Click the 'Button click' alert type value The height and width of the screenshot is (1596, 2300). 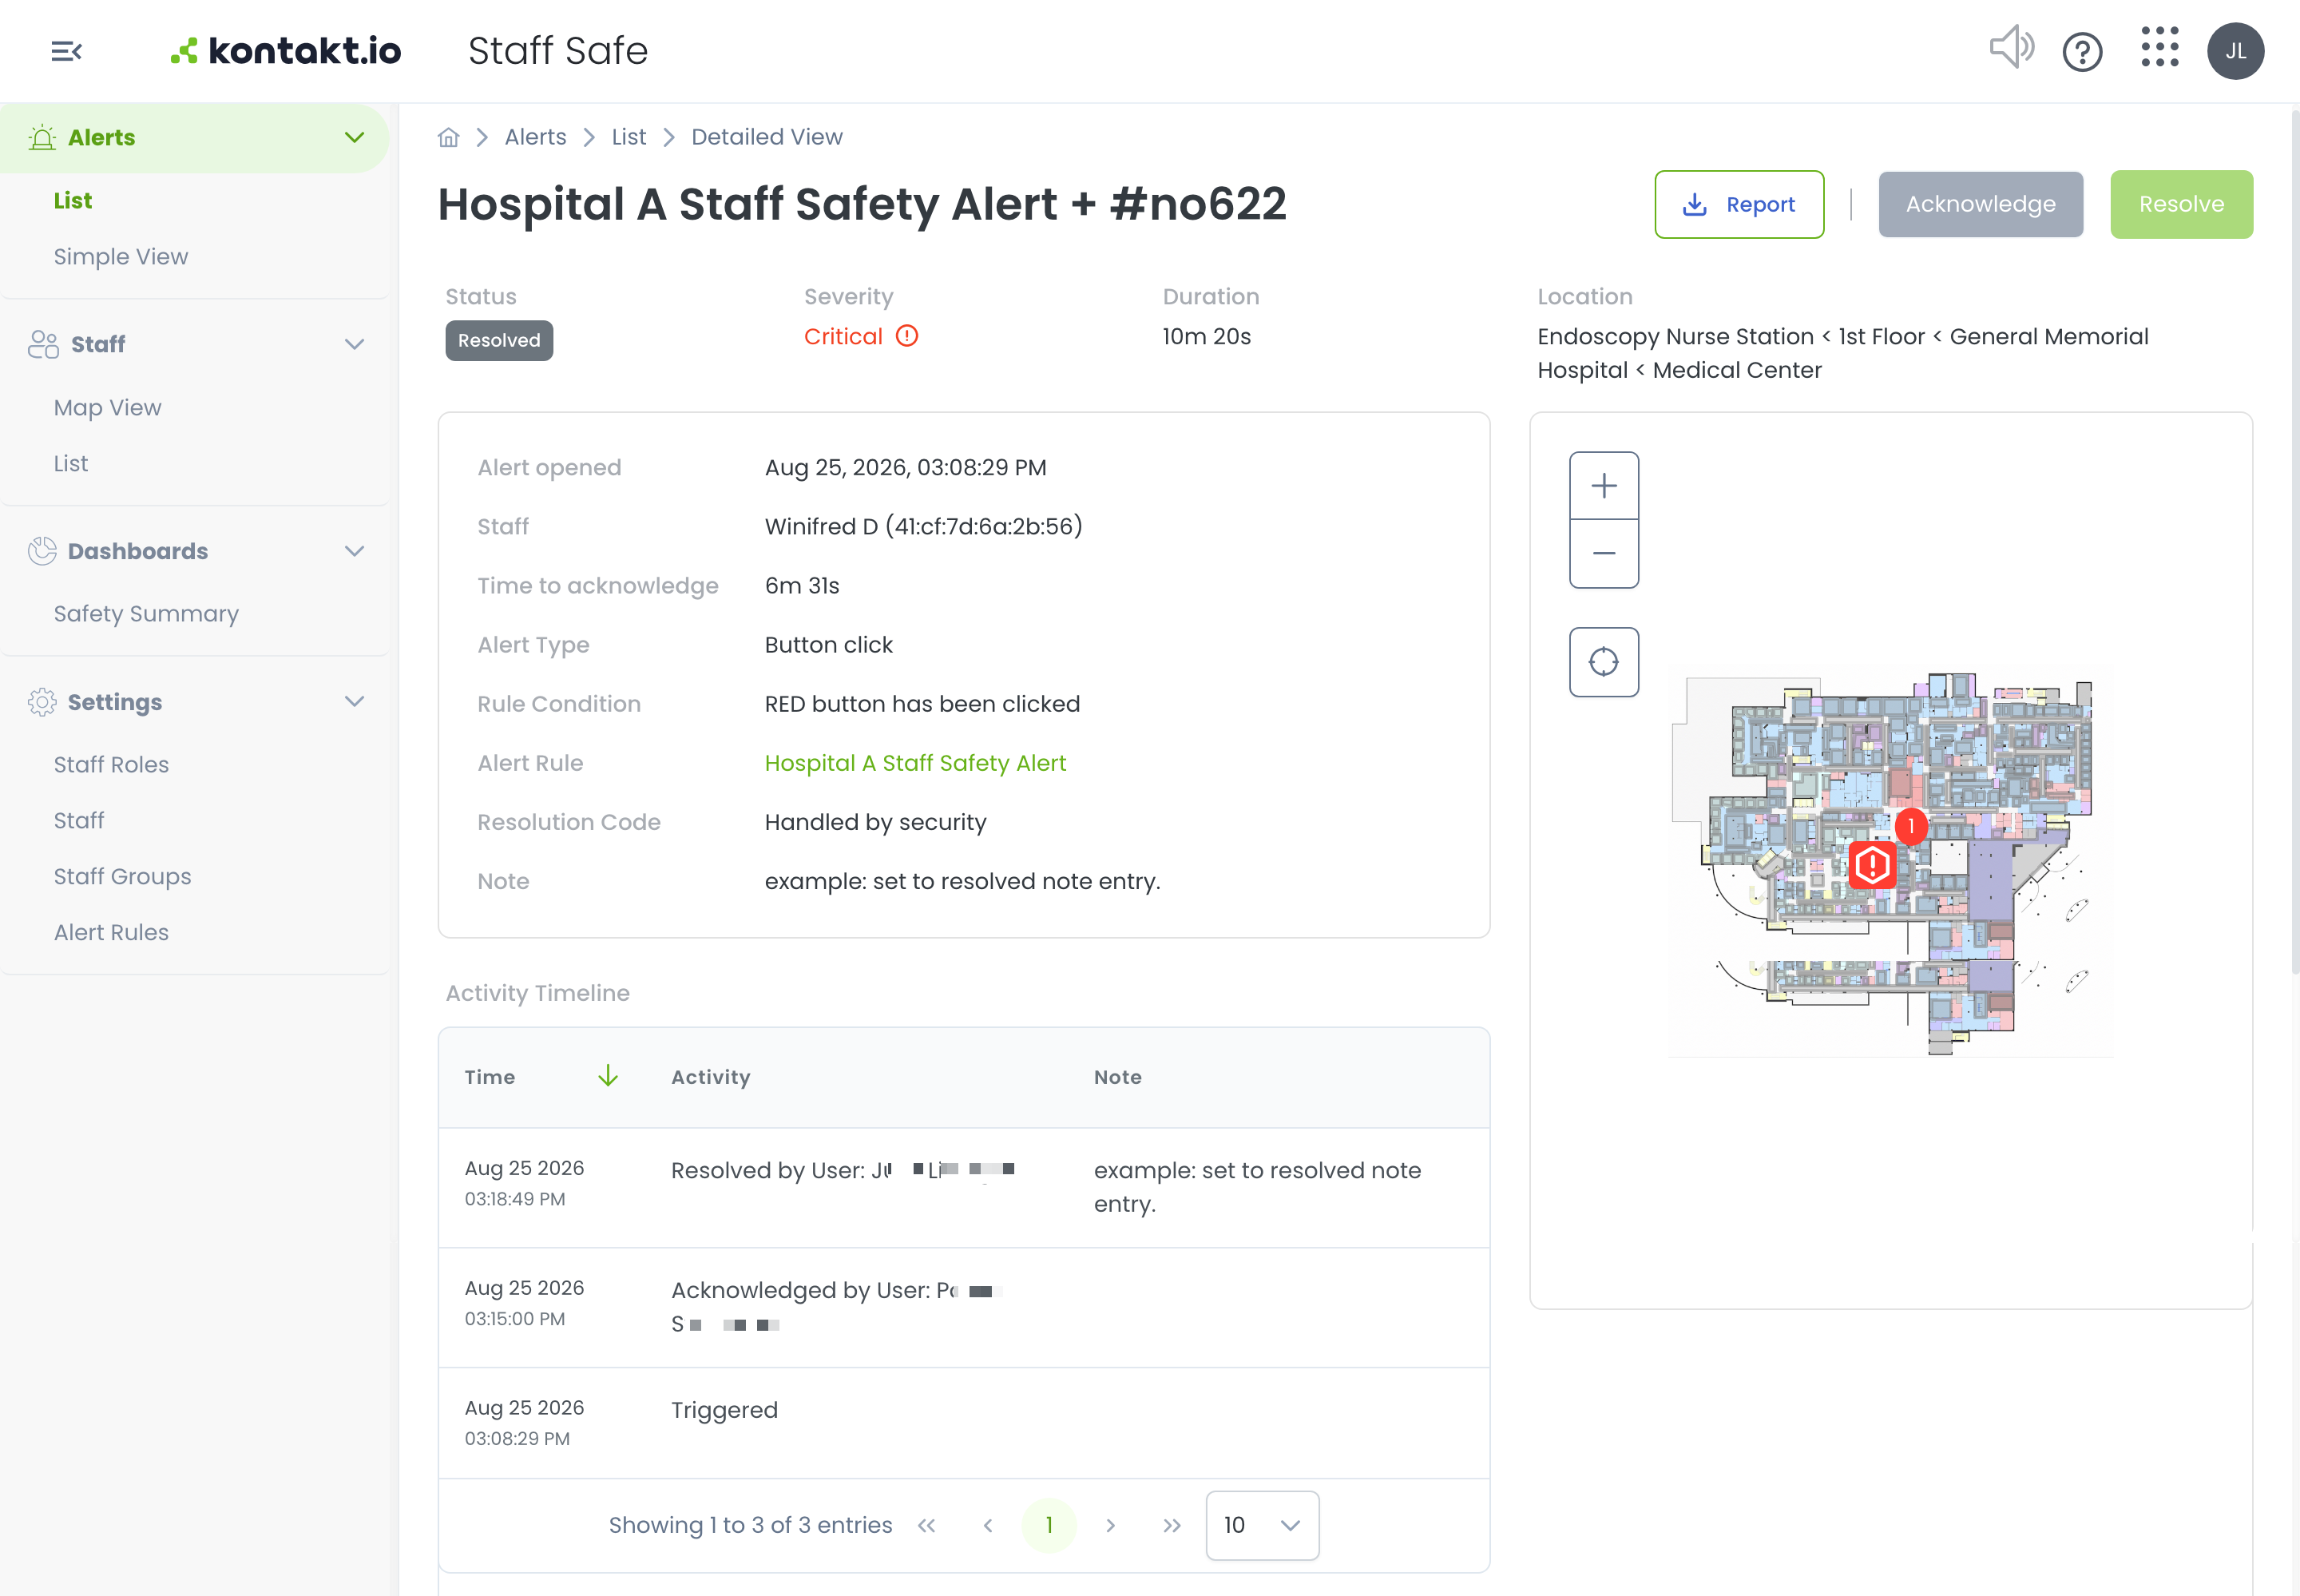(829, 645)
